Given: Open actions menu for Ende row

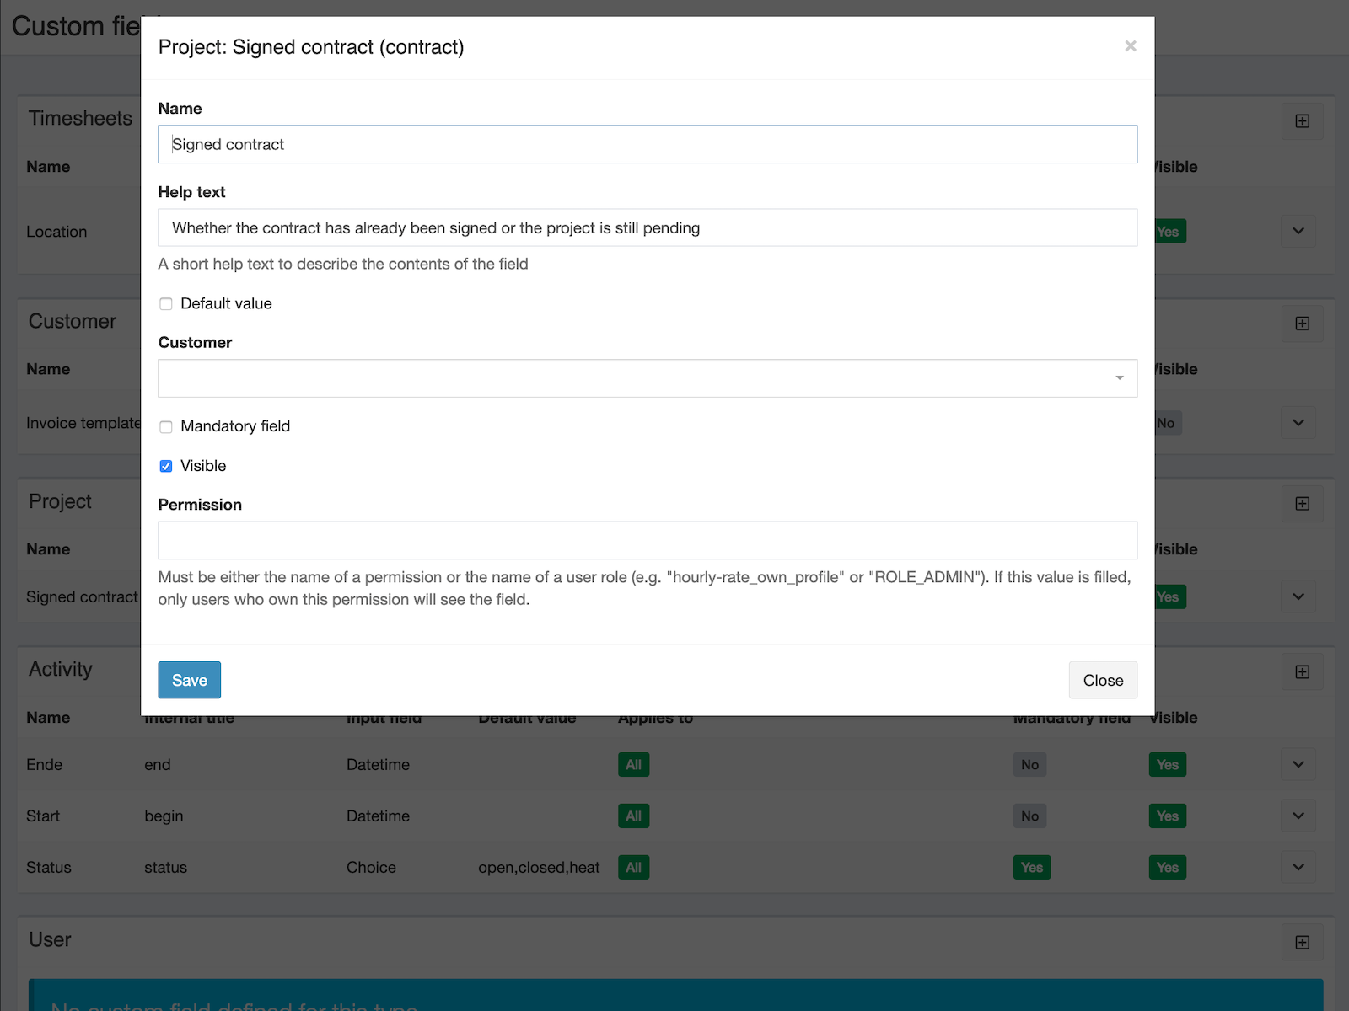Looking at the screenshot, I should [x=1298, y=765].
